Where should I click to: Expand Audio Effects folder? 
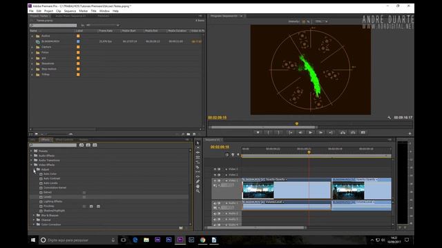click(x=31, y=156)
